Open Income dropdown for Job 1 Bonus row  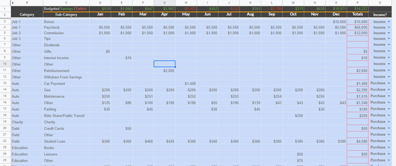[389, 21]
